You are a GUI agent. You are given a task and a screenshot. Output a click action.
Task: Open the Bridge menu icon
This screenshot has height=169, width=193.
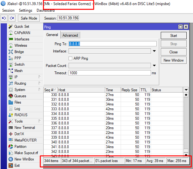11,52
